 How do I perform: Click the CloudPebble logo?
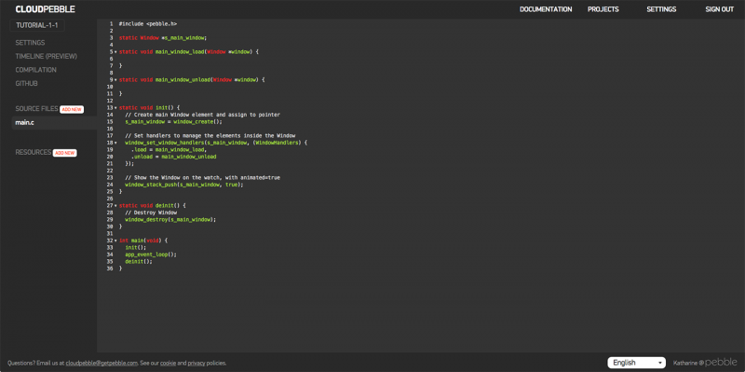[45, 9]
